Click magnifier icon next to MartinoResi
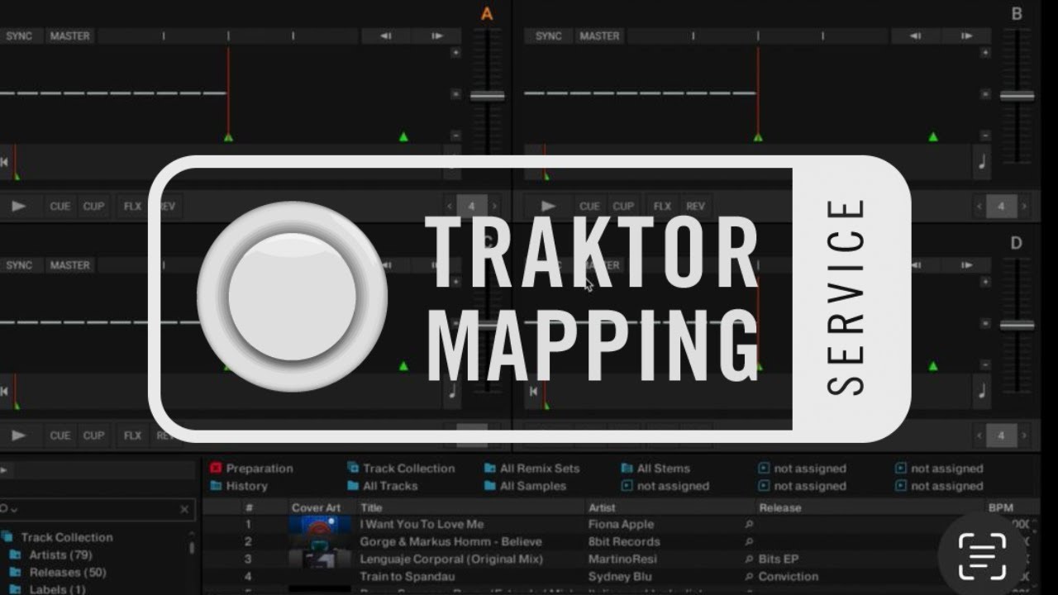The width and height of the screenshot is (1058, 595). coord(749,559)
